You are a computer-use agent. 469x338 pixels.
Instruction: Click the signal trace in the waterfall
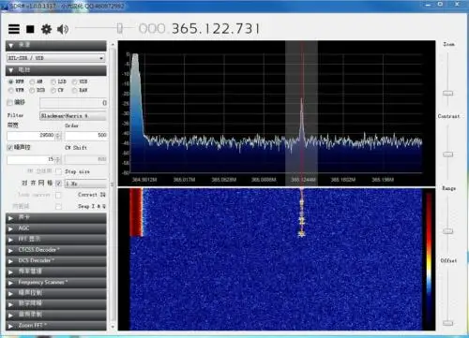[302, 213]
